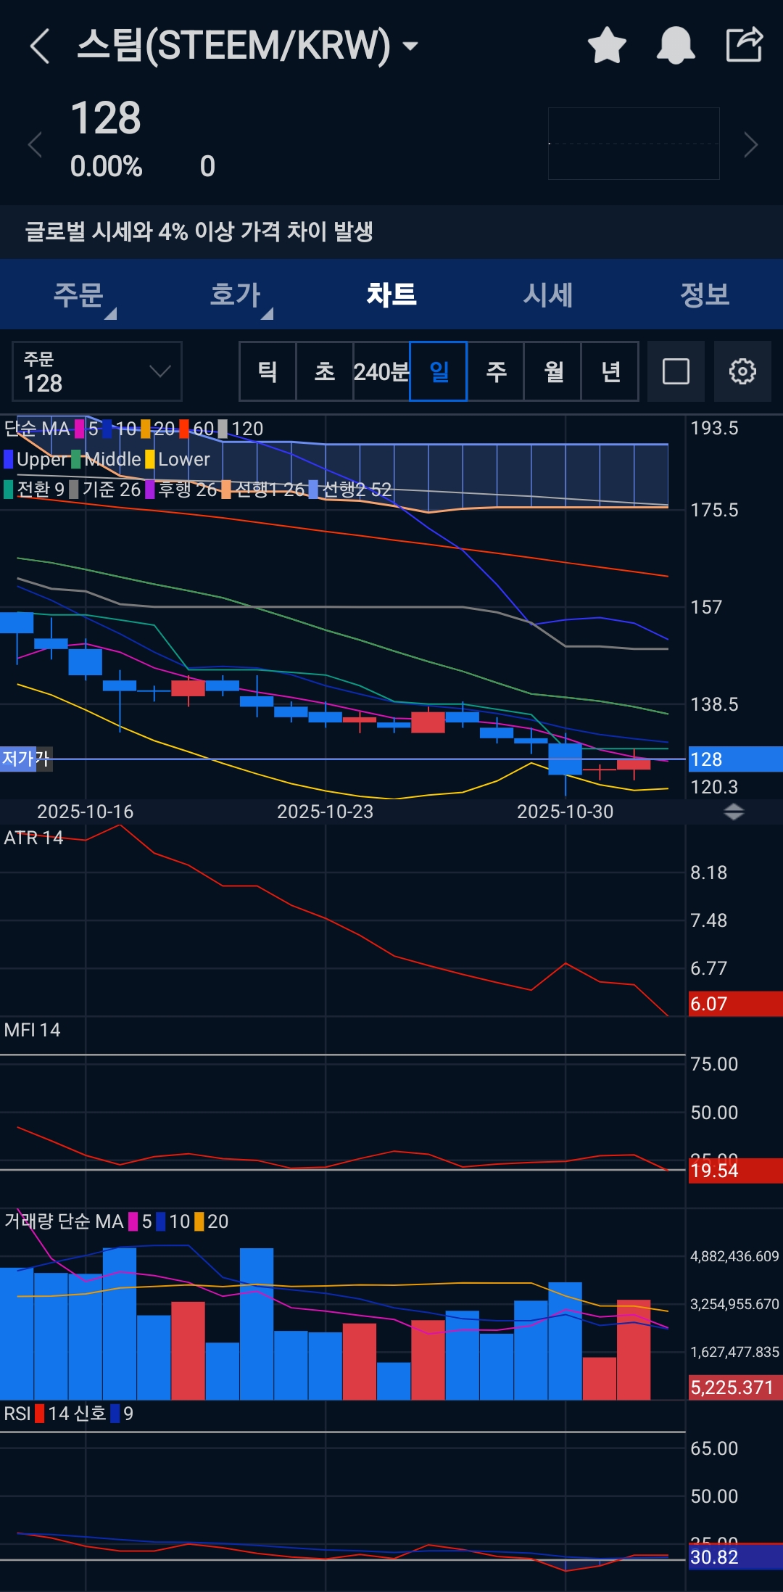Add STEEM to favorites with the star
The image size is (783, 1592).
607,45
